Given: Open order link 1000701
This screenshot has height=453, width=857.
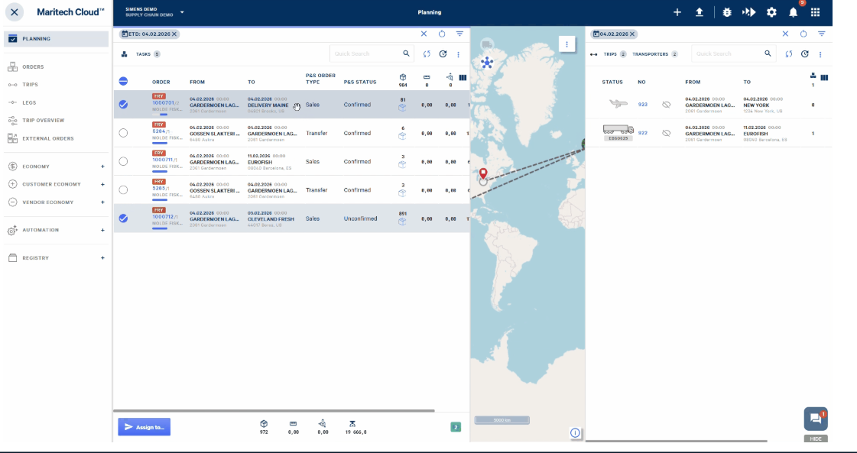Looking at the screenshot, I should tap(163, 102).
